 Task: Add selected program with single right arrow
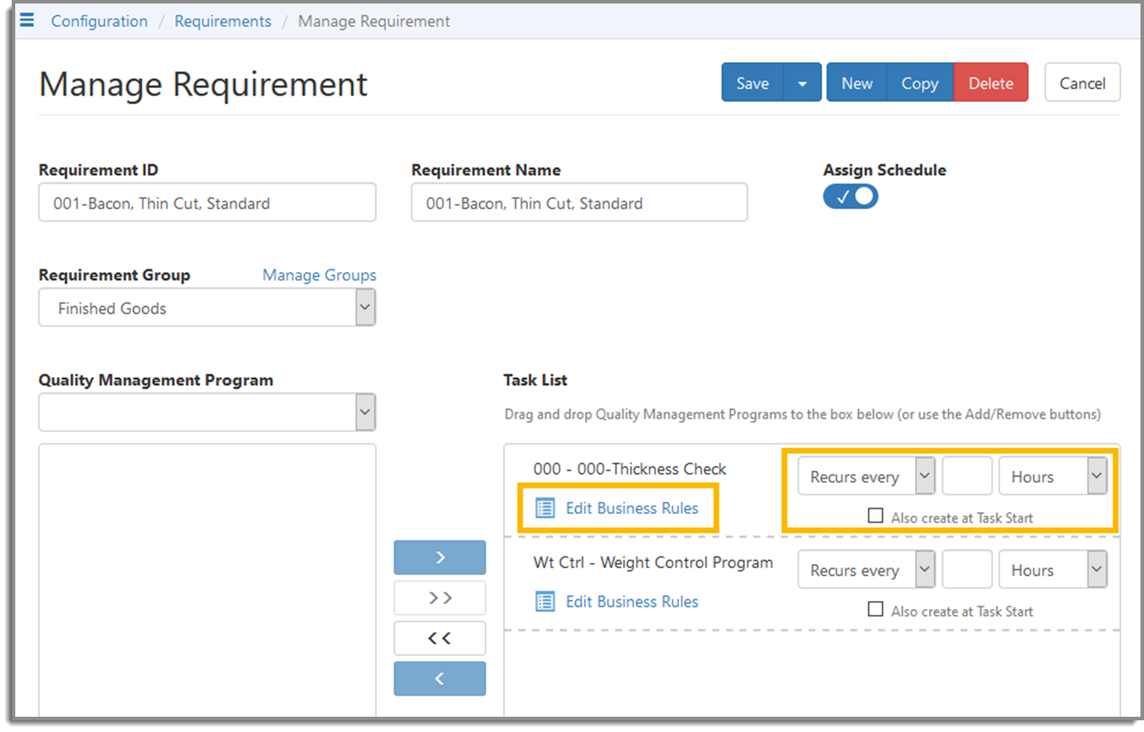tap(440, 557)
